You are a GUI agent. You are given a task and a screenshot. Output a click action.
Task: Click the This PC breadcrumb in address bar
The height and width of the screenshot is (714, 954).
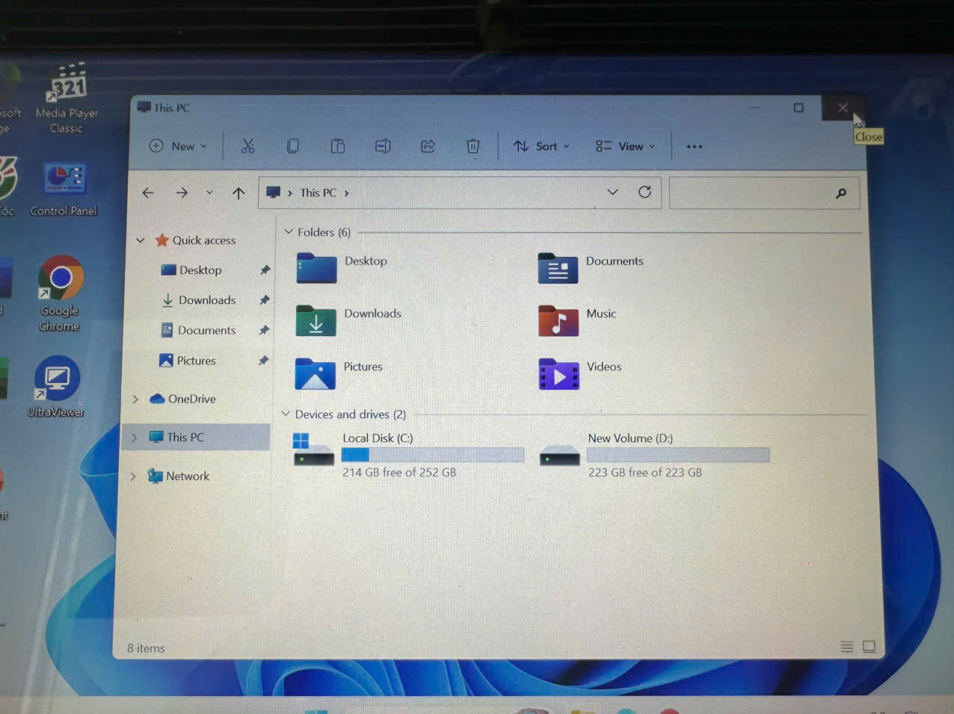pos(318,193)
